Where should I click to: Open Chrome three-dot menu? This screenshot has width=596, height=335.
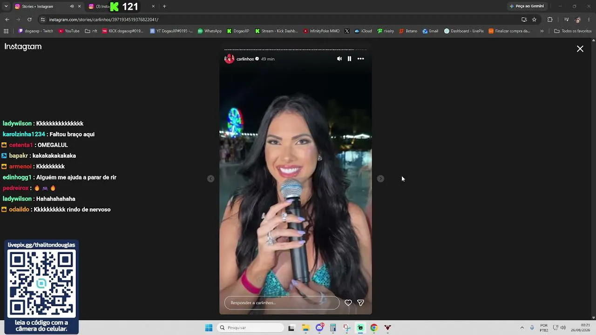tap(589, 20)
